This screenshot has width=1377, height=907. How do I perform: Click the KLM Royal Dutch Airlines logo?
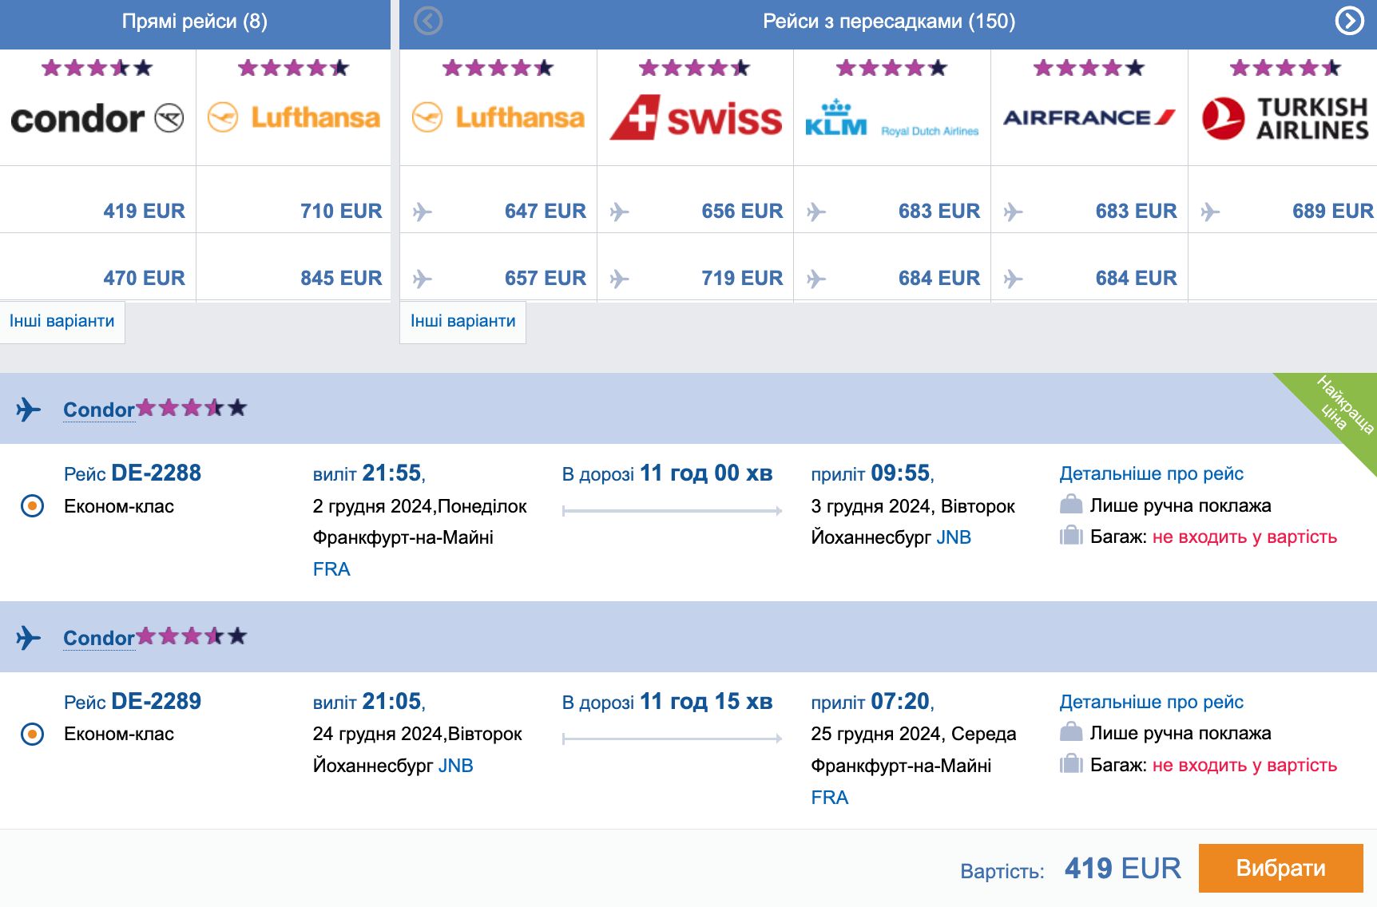pyautogui.click(x=891, y=119)
